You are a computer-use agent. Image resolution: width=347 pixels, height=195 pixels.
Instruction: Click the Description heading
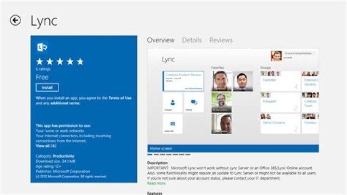pos(157,163)
